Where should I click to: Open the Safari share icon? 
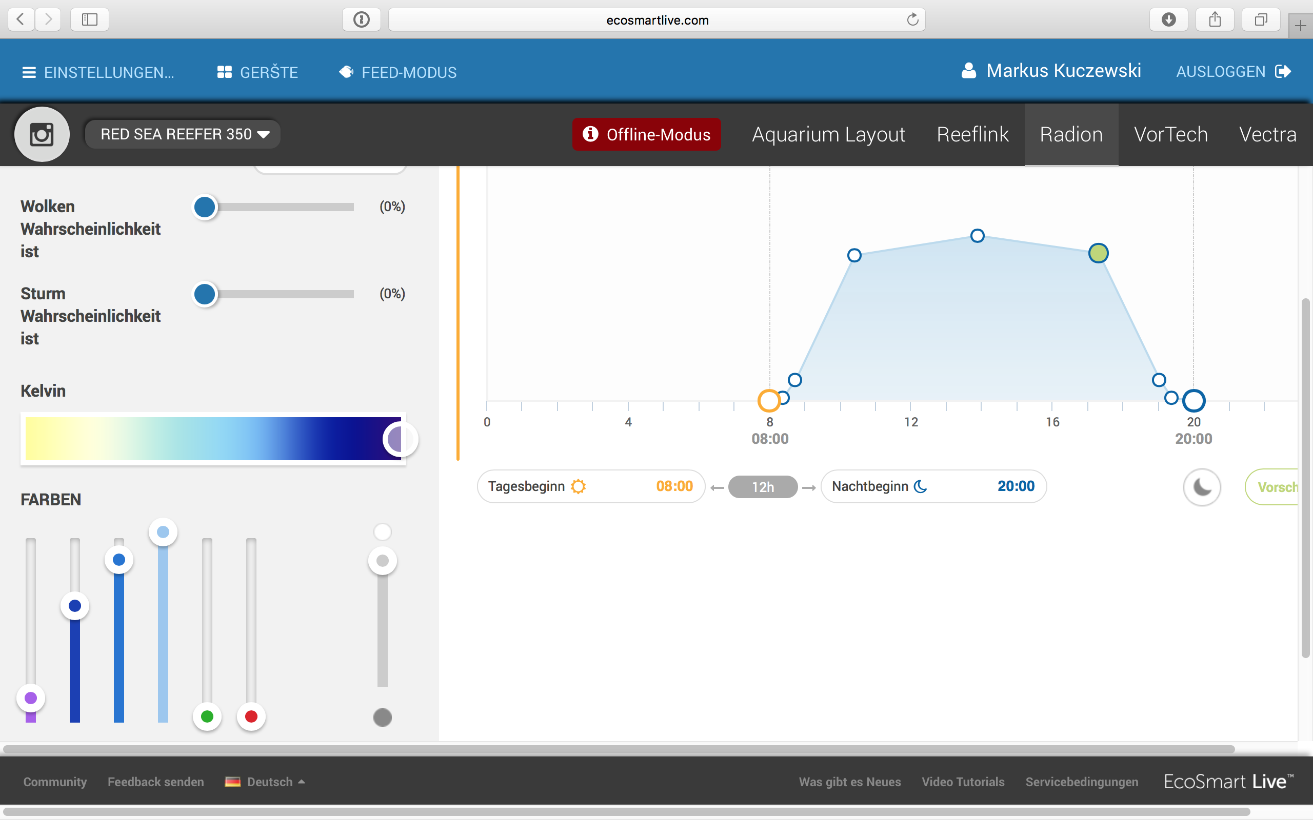tap(1215, 20)
